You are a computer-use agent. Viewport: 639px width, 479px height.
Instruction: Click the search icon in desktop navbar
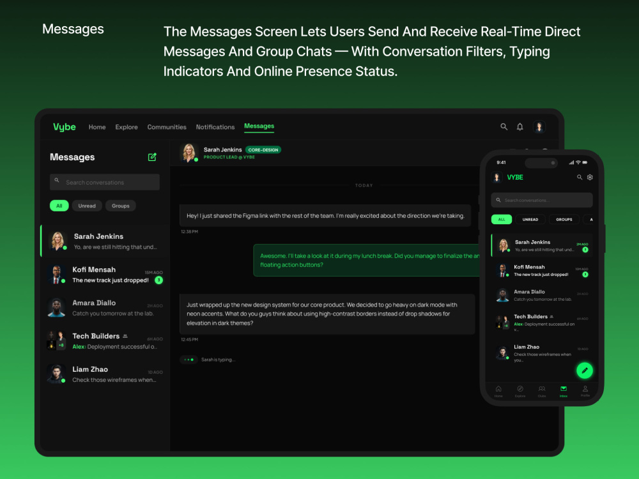click(x=504, y=126)
